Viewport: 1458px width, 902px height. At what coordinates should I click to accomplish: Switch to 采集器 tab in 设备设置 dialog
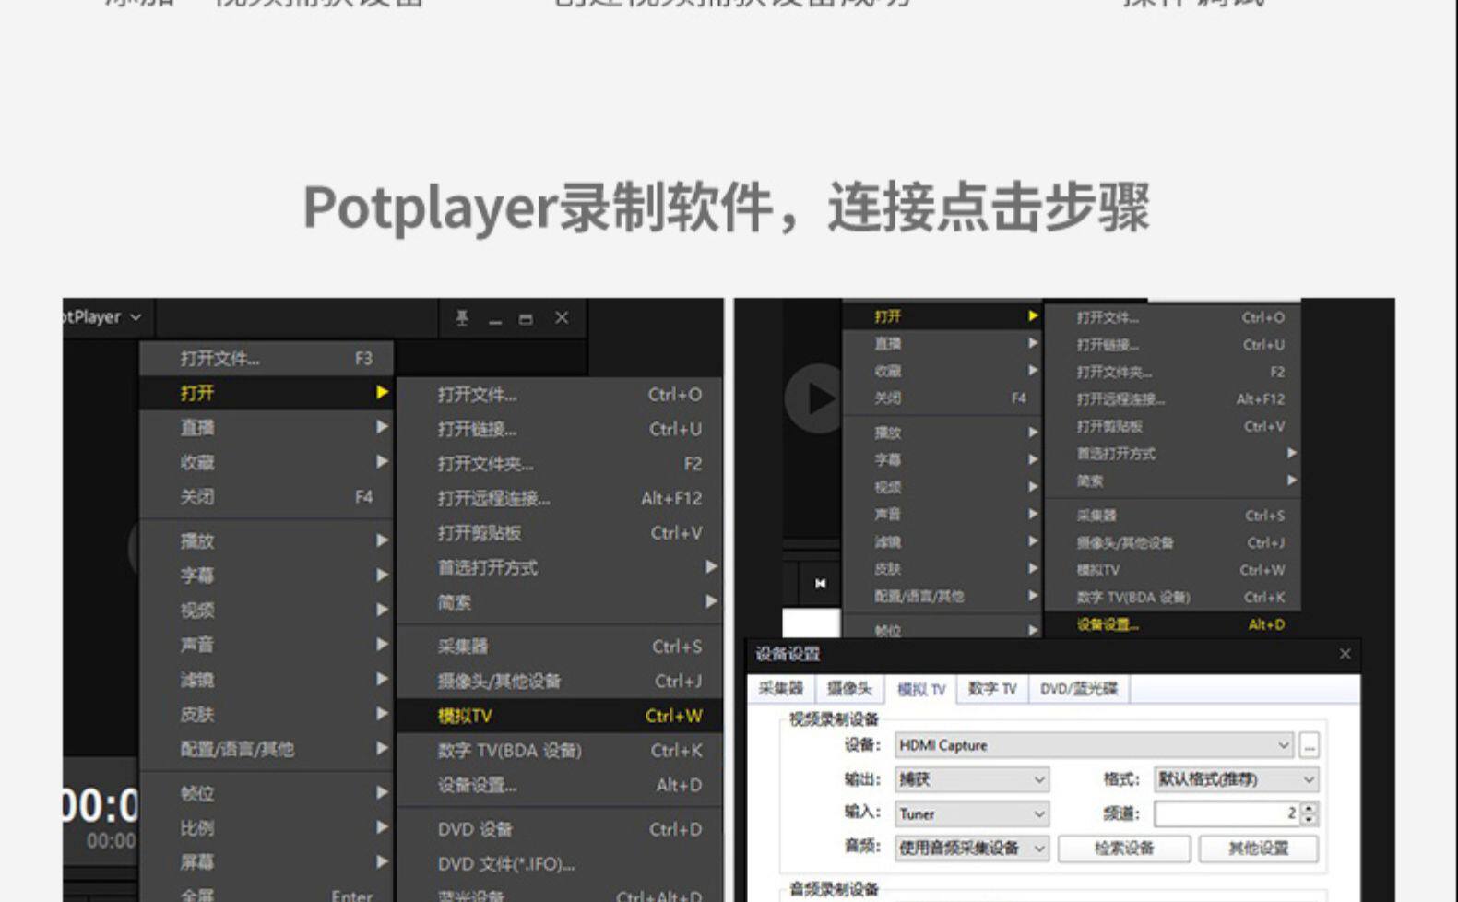coord(781,688)
